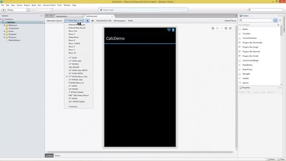Toggle toolbox category view button
This screenshot has height=161, width=286.
(275, 20)
